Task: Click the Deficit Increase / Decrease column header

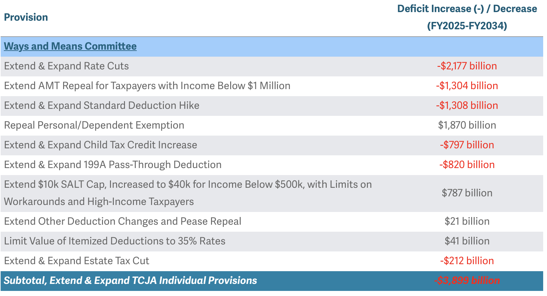Action: (467, 17)
